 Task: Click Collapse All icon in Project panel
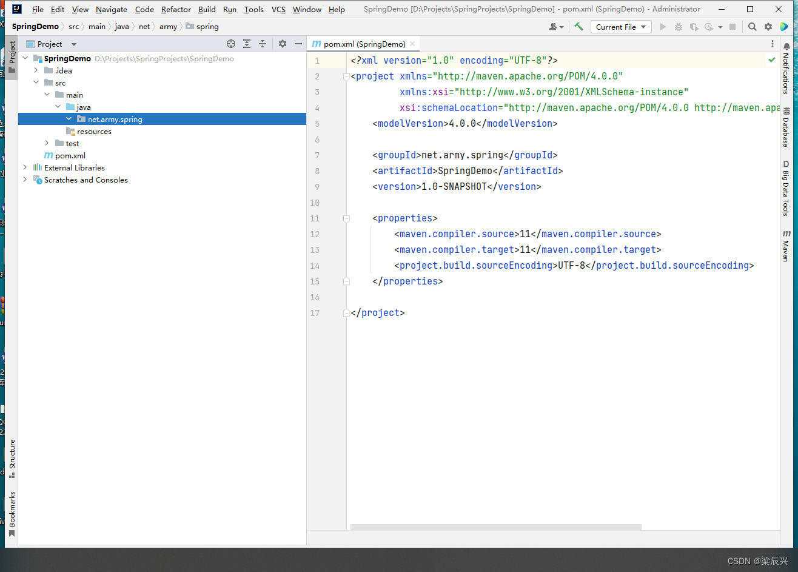[x=263, y=44]
